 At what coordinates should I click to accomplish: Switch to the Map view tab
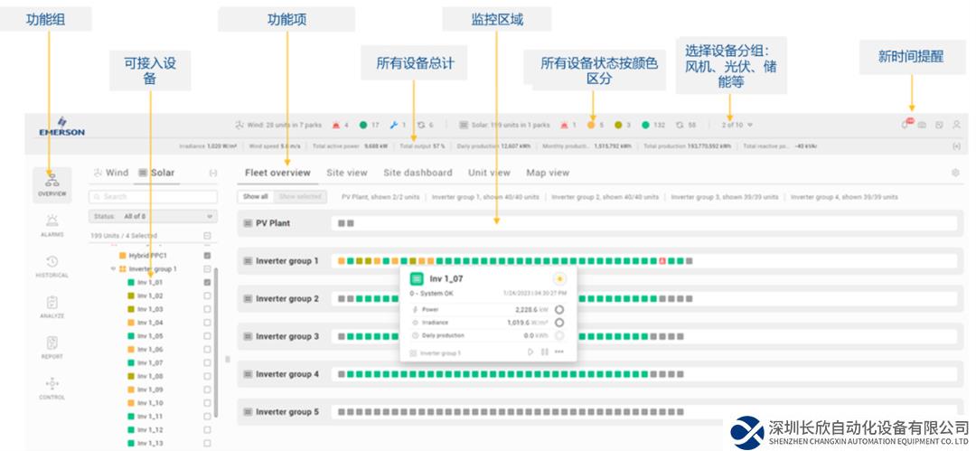coord(548,173)
